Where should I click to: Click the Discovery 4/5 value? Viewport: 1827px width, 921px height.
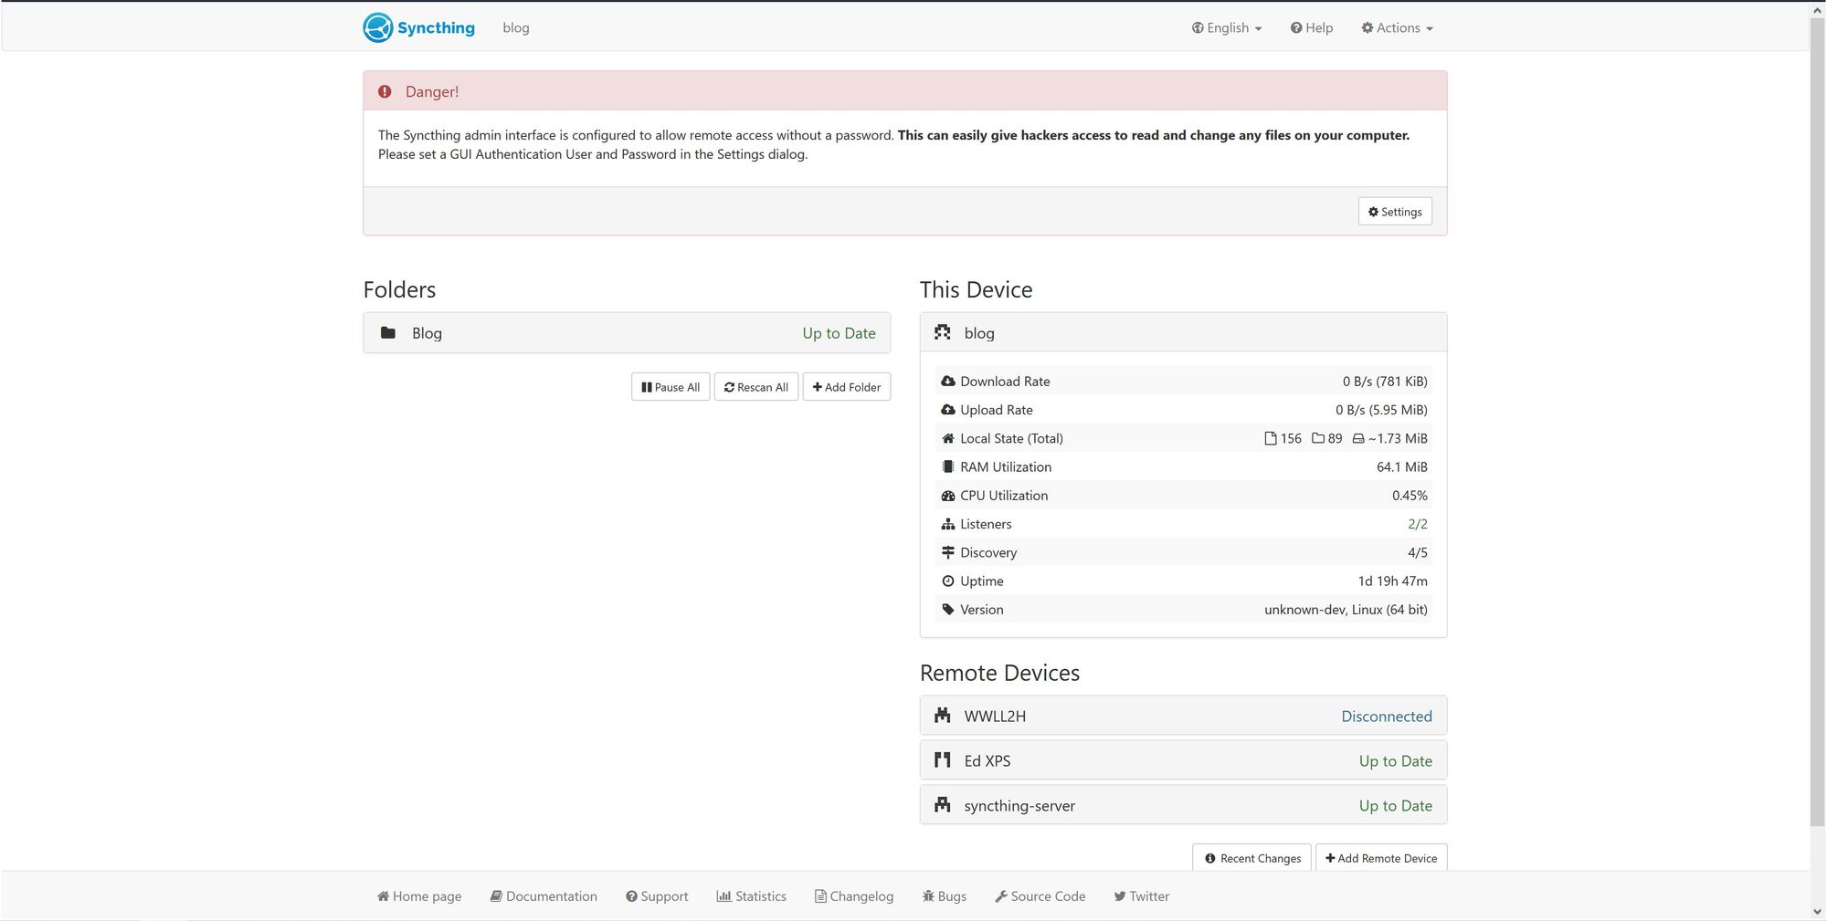(x=1418, y=552)
